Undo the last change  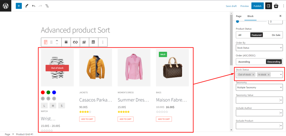click(x=34, y=6)
